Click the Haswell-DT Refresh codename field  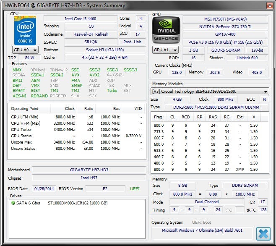(91, 34)
